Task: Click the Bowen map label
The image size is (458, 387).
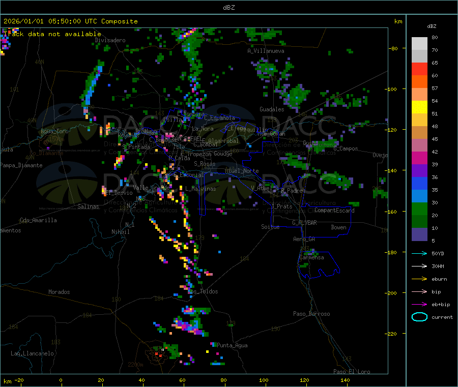Action: coord(338,227)
